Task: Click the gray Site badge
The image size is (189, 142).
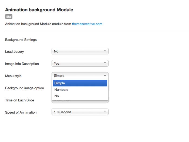Action: pos(9,16)
